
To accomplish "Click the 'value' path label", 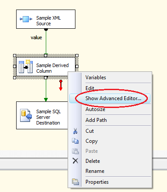I will tap(36, 37).
